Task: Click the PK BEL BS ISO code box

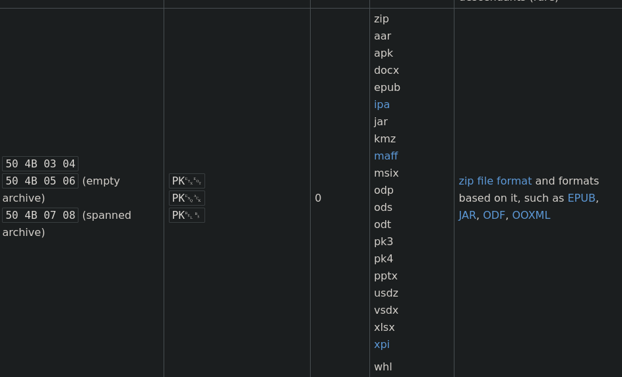Action: coord(187,216)
